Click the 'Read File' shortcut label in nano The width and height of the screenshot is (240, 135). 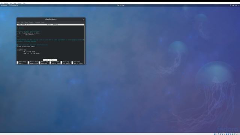pyautogui.click(x=34, y=63)
